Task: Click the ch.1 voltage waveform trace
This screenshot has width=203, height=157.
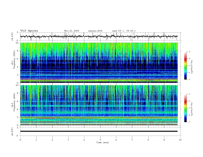Action: pos(99,36)
